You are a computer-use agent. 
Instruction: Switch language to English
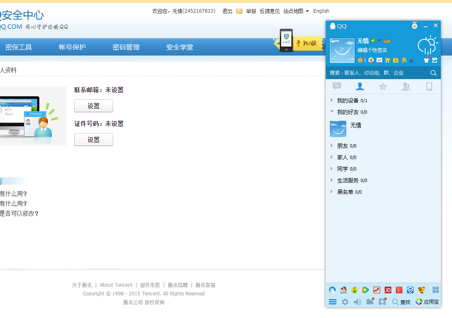(321, 11)
